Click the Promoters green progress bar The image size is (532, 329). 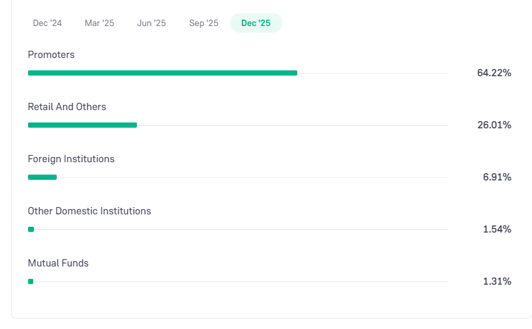[162, 73]
